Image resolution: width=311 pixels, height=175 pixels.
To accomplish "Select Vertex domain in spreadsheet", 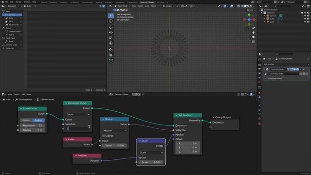I will pos(12,15).
